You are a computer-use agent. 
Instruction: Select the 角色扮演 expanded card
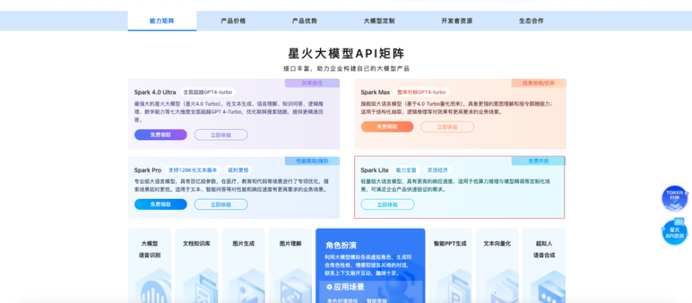(x=370, y=265)
